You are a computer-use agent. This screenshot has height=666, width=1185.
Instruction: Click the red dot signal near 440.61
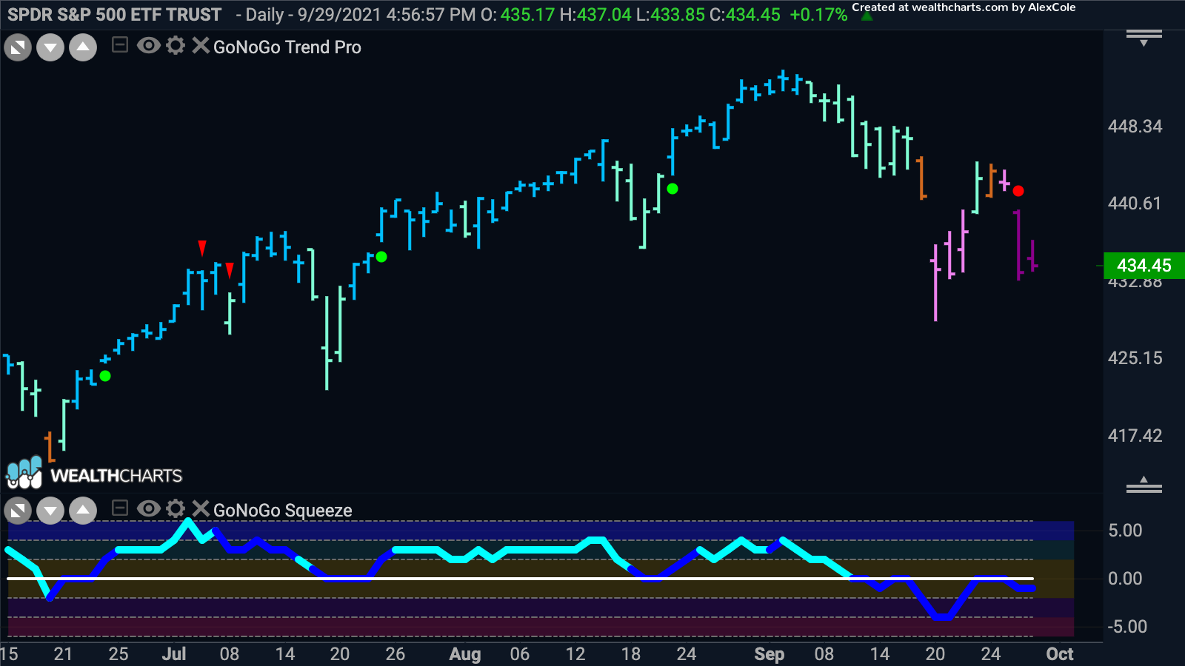[1018, 191]
